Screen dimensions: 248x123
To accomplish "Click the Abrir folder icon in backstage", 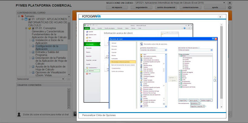I will [87, 37].
